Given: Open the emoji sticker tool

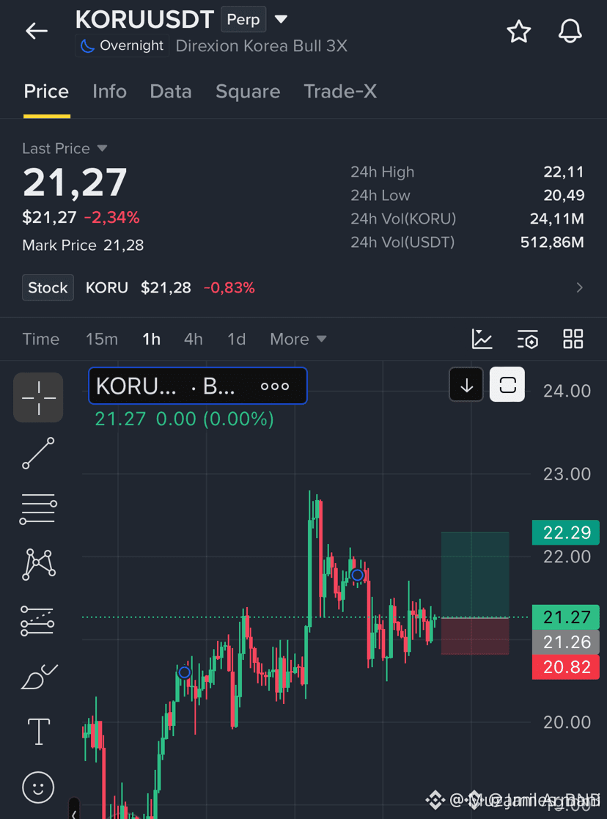Looking at the screenshot, I should point(38,787).
